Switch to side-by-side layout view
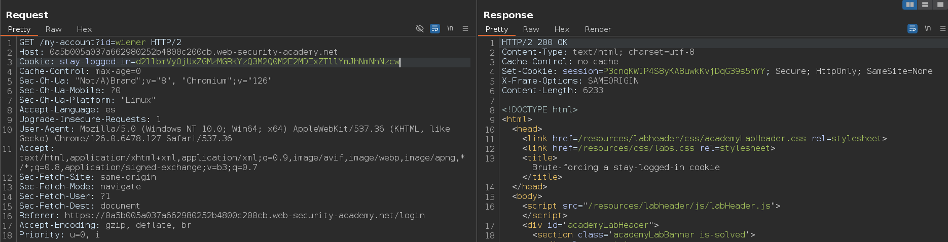 point(910,5)
